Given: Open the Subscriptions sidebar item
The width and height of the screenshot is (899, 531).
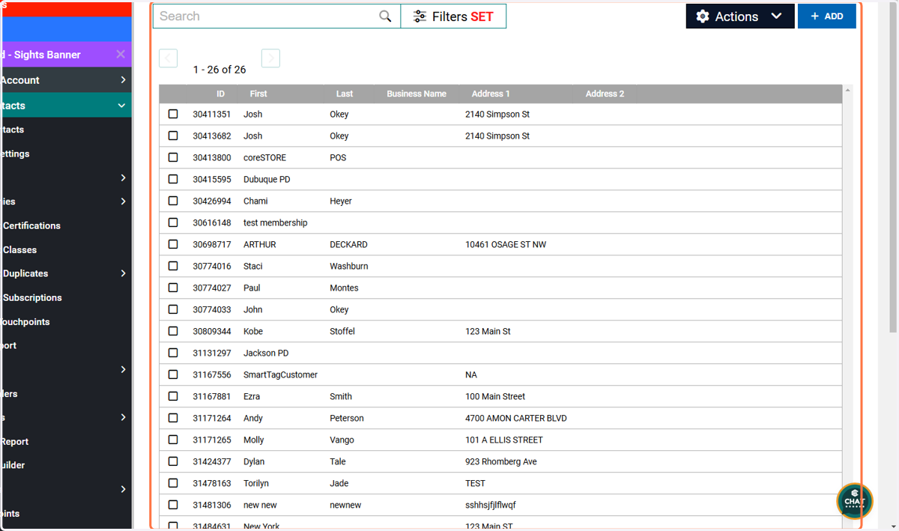Looking at the screenshot, I should pos(32,297).
